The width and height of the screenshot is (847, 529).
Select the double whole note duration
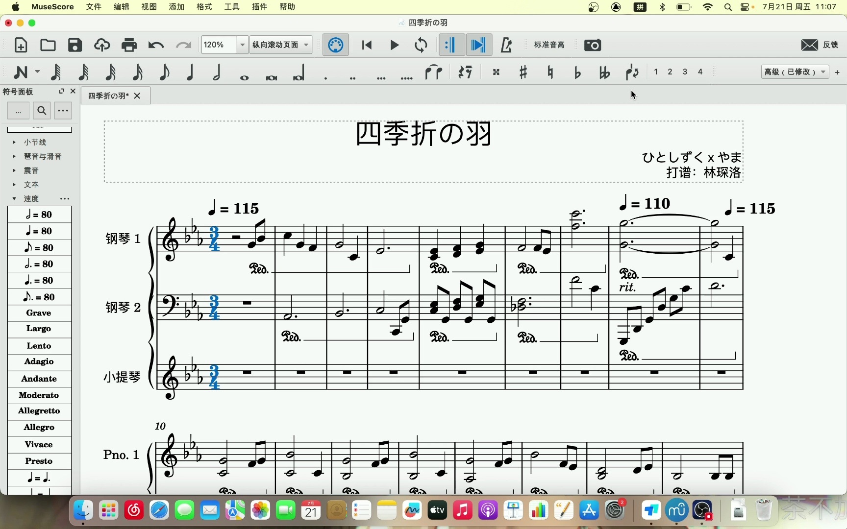[271, 77]
